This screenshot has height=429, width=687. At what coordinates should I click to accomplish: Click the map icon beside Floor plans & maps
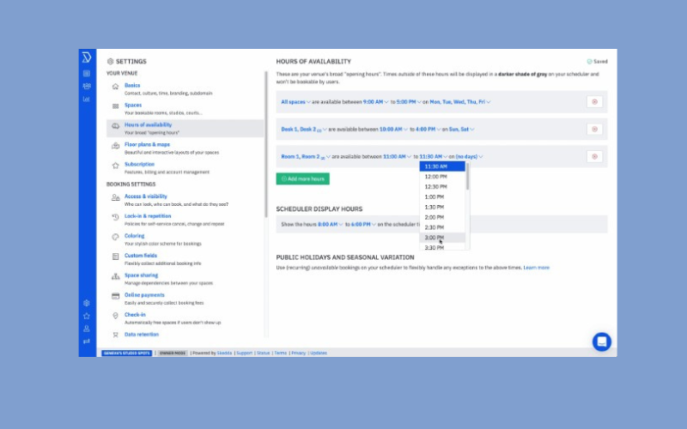(x=115, y=146)
